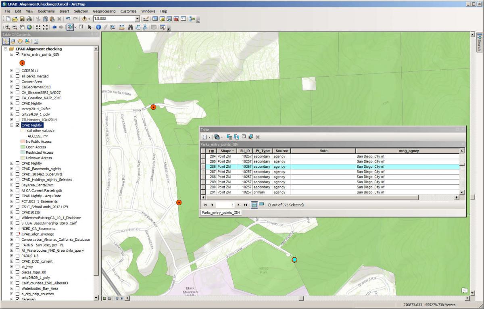Open the Geoprocessing menu
This screenshot has width=484, height=309.
(104, 11)
